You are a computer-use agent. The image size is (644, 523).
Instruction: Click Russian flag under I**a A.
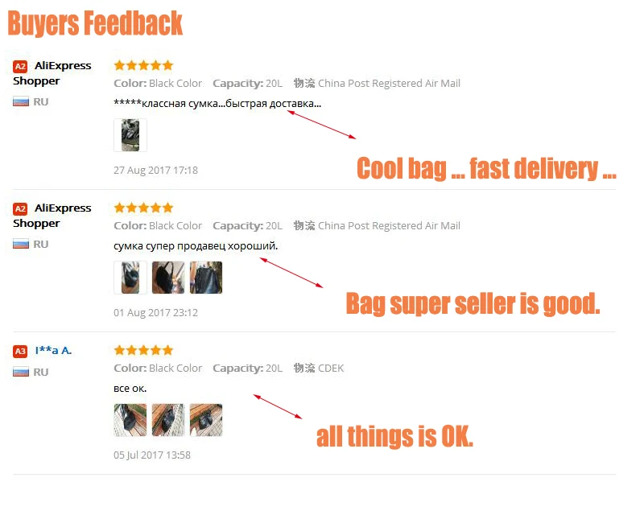pos(21,373)
